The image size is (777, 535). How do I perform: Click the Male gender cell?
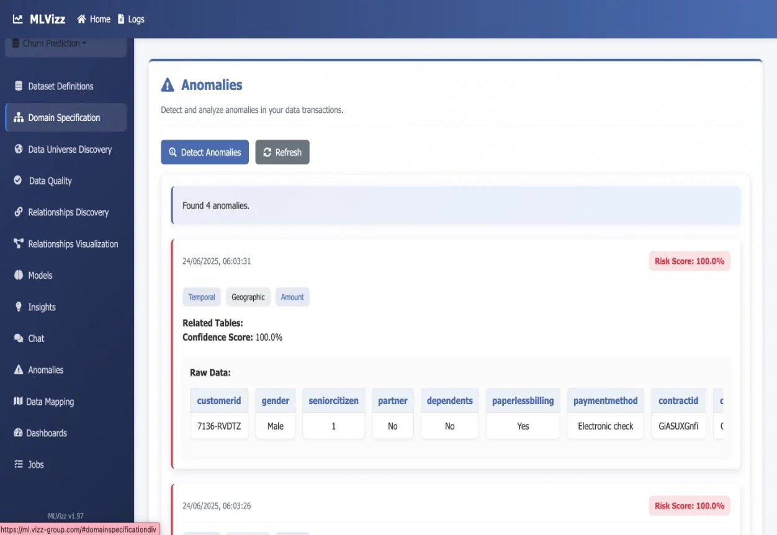[x=276, y=426]
